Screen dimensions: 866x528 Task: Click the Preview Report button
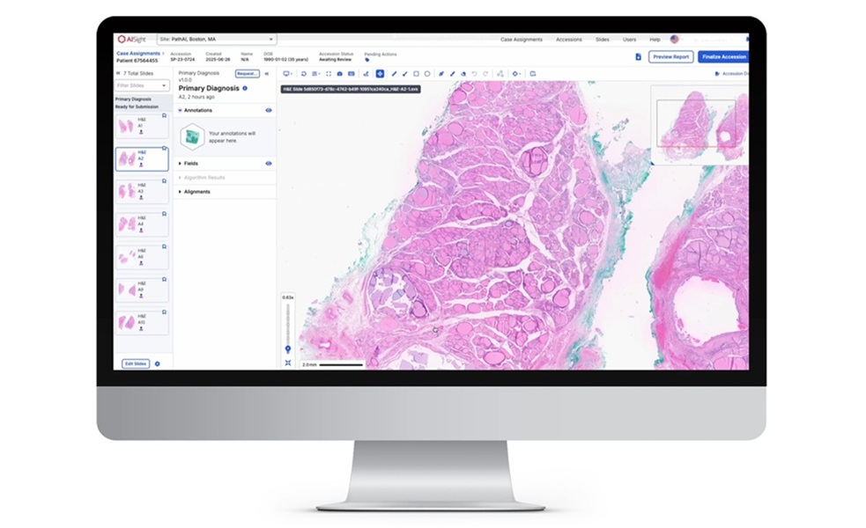coord(670,57)
